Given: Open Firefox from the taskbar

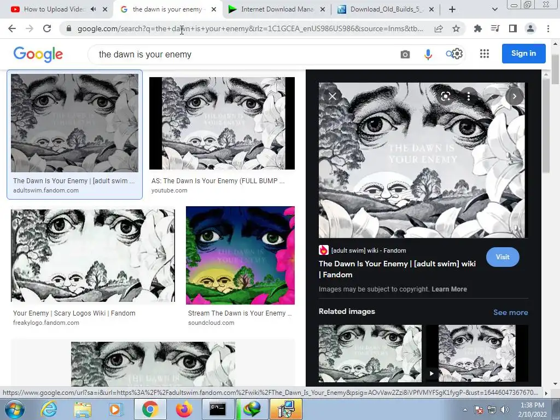Looking at the screenshot, I should (184, 409).
